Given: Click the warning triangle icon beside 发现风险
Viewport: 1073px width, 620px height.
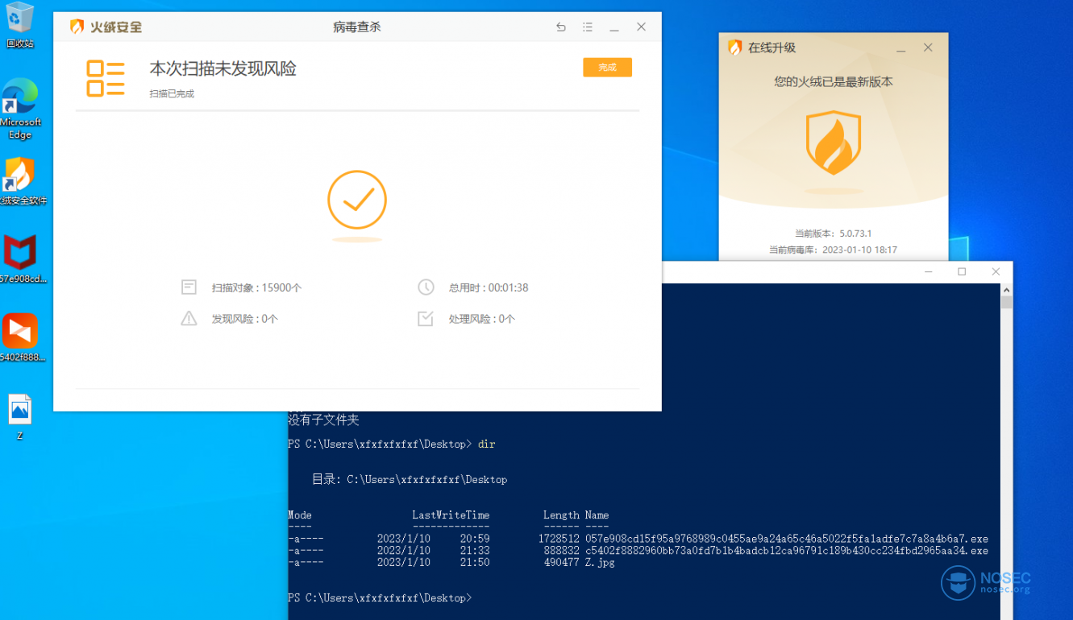Looking at the screenshot, I should coord(189,319).
